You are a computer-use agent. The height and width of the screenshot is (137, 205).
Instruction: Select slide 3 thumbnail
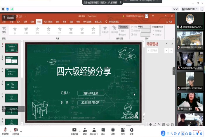(x=12, y=73)
